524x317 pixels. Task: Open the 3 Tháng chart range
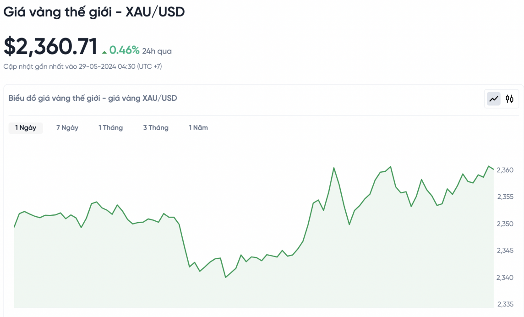click(x=156, y=128)
